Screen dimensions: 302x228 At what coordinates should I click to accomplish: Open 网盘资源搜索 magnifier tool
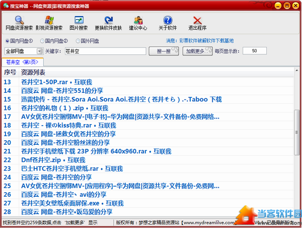19,23
